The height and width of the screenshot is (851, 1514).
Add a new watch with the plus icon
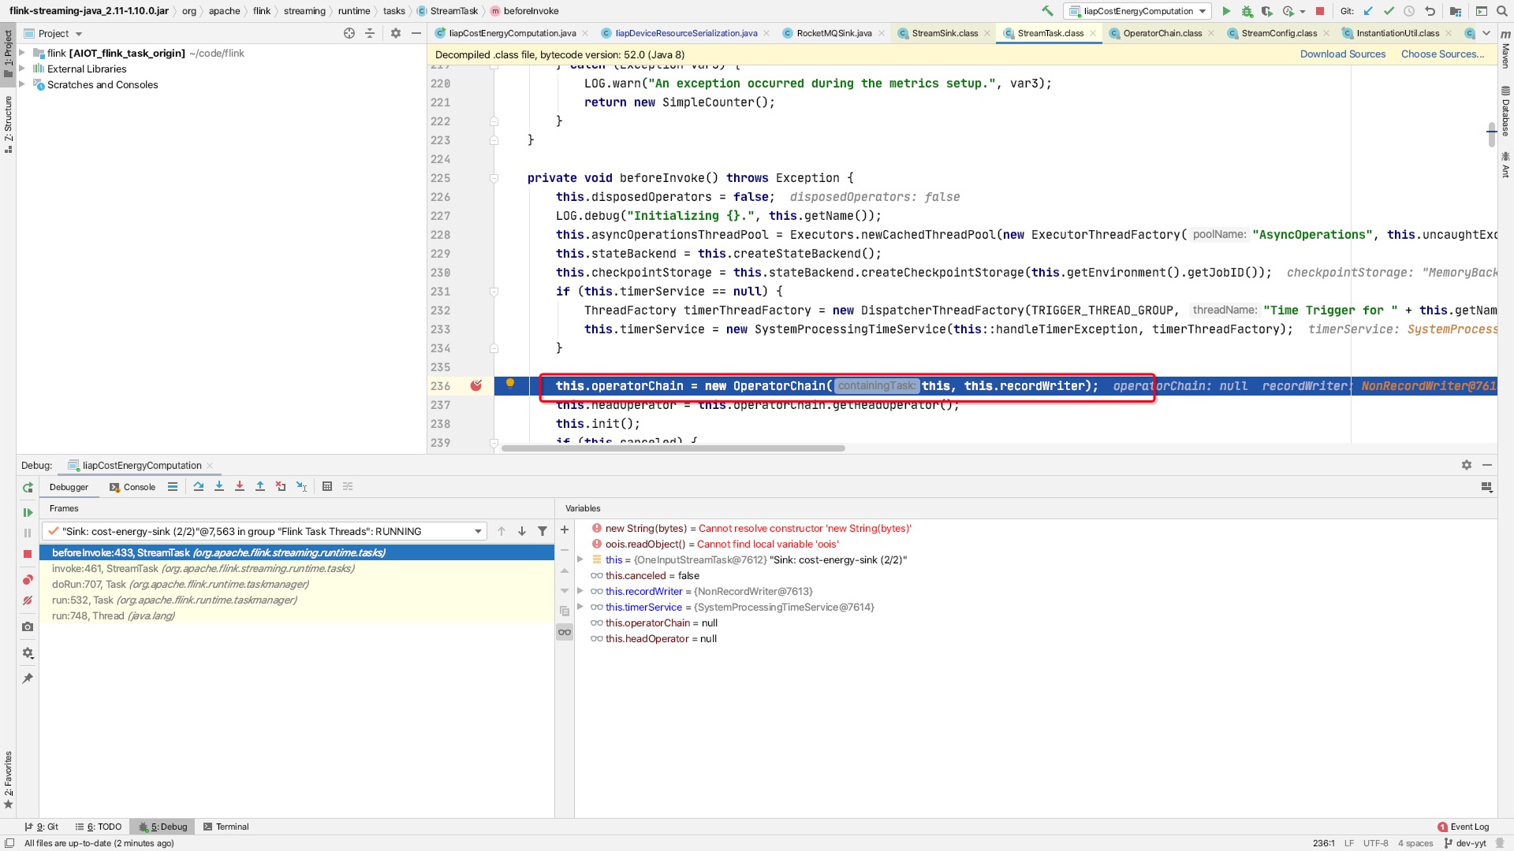click(565, 530)
